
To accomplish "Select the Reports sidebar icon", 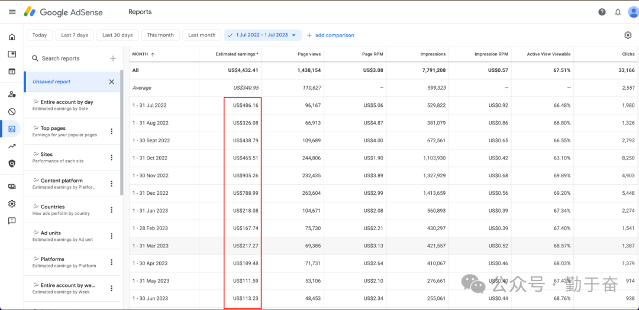I will coord(11,129).
